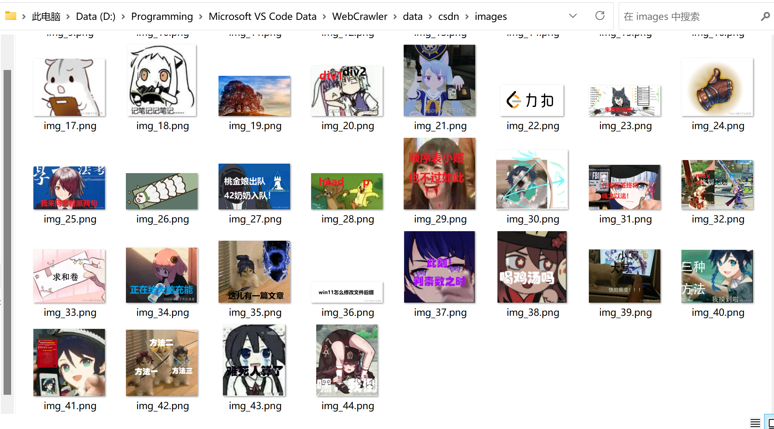Select img_40.png 三种方法 thumbnail
The width and height of the screenshot is (774, 429).
[x=717, y=276]
